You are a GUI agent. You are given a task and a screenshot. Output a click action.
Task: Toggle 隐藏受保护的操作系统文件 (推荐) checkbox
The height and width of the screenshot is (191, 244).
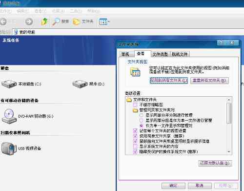pos(135,151)
